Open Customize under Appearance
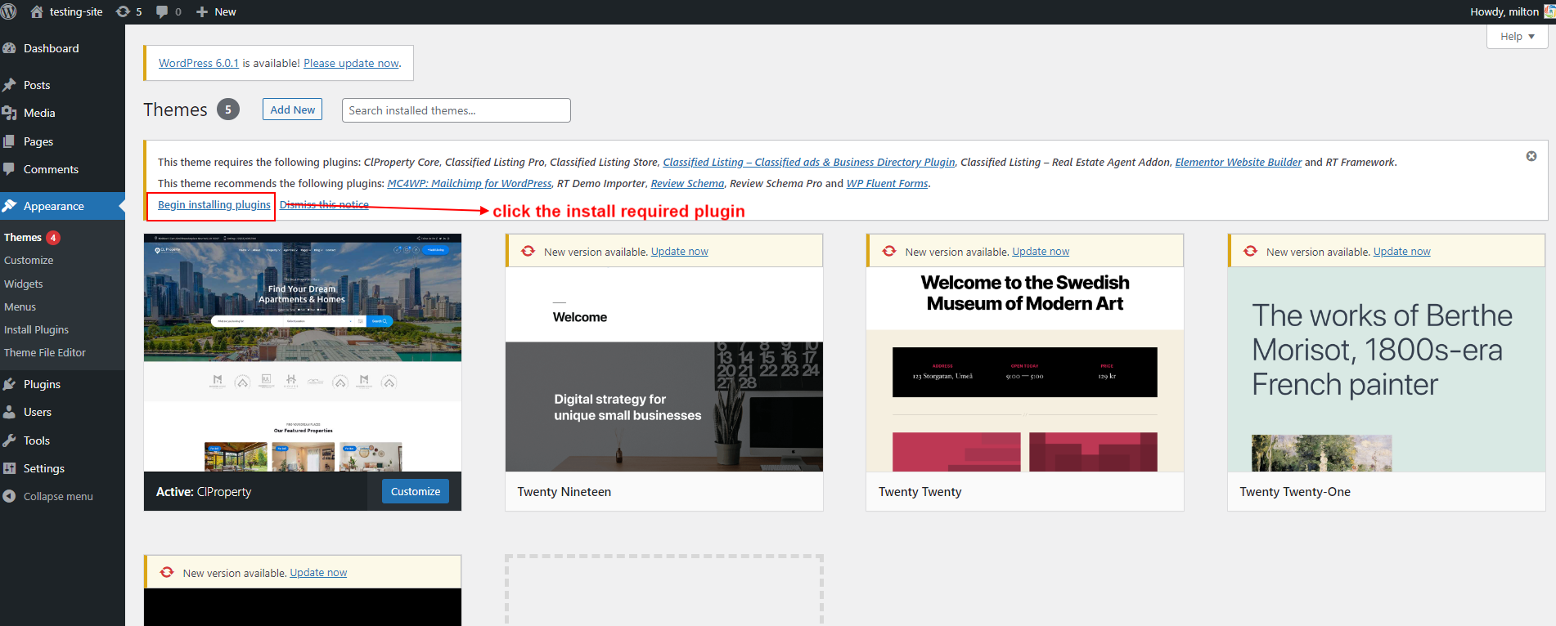 [x=29, y=260]
